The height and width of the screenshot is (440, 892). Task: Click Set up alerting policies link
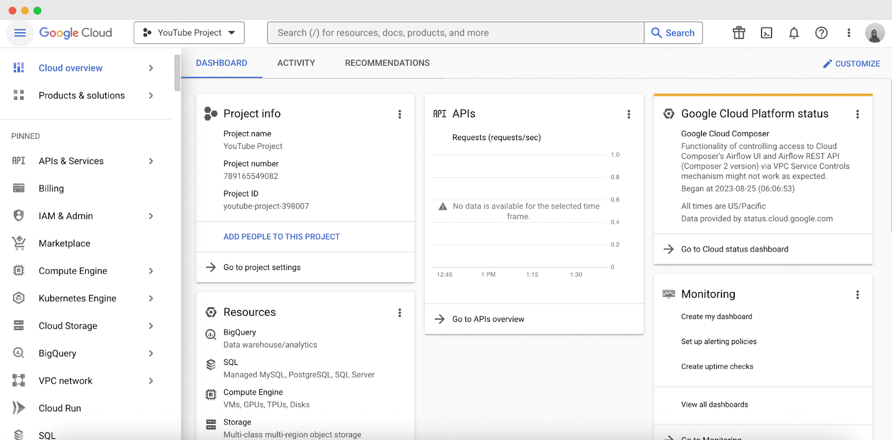click(719, 341)
